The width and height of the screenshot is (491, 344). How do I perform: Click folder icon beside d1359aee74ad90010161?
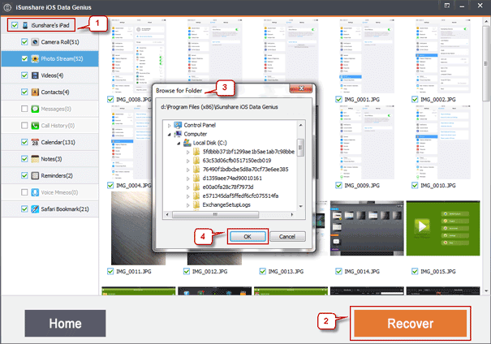click(x=196, y=178)
